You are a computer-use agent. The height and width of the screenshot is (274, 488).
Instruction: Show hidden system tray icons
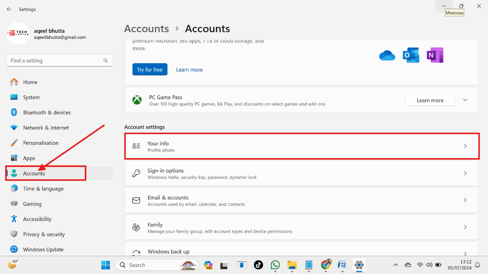click(396, 265)
